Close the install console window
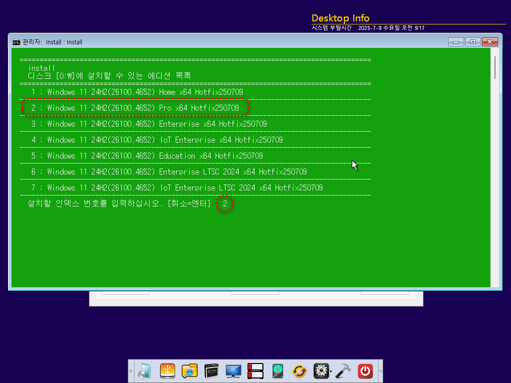This screenshot has height=383, width=511. 490,42
